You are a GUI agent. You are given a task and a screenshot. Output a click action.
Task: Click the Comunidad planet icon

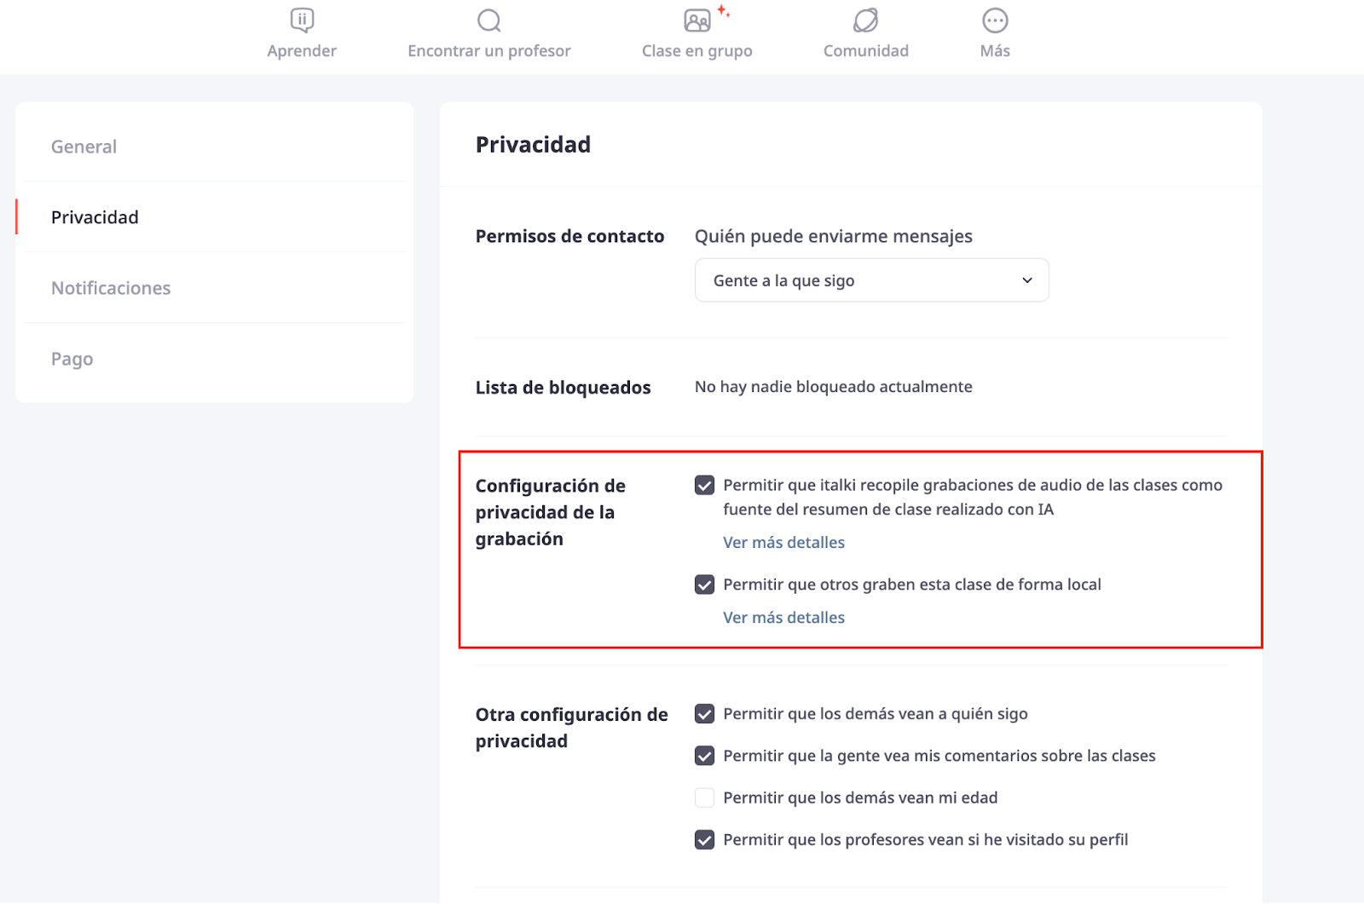coord(866,20)
